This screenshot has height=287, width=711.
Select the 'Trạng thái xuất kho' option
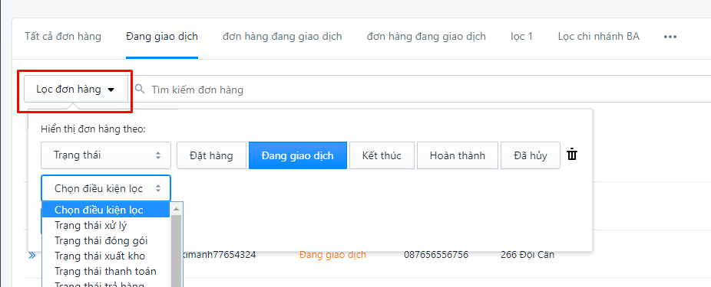[106, 256]
